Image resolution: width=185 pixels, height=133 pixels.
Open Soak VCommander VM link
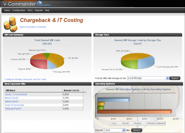pos(14,105)
